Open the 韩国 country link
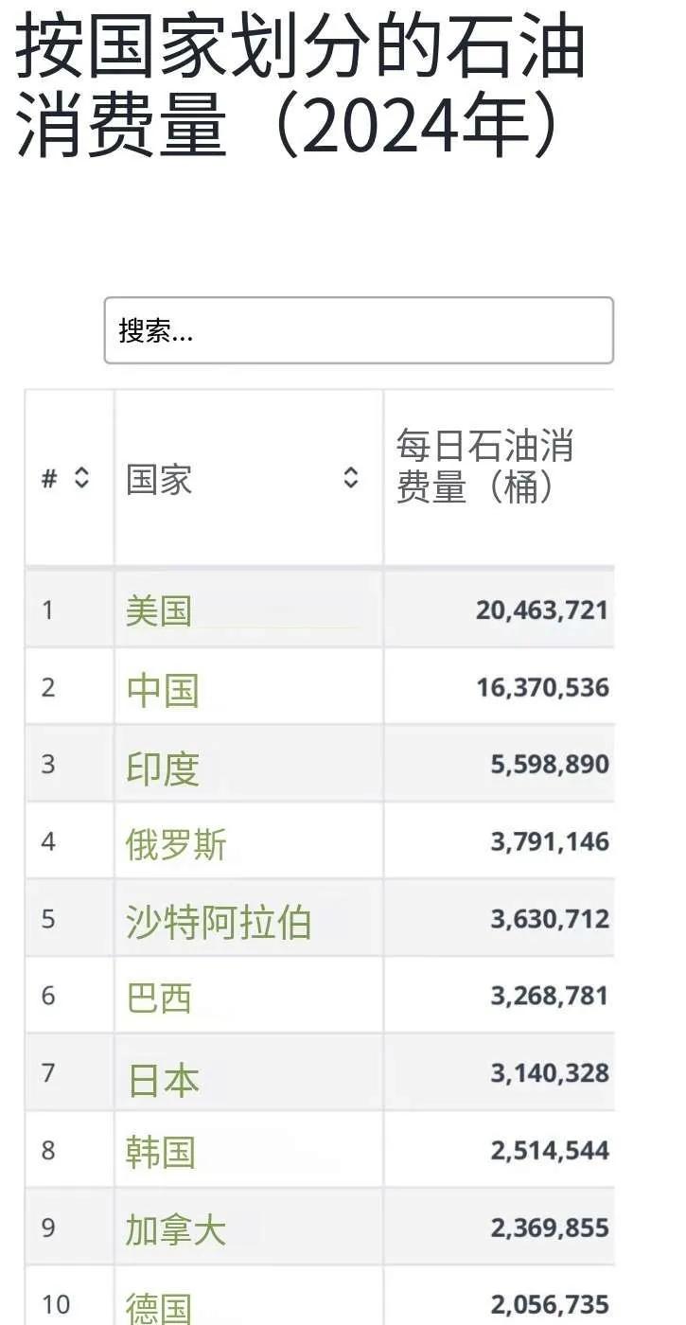Viewport: 686px width, 1325px height. click(161, 1152)
